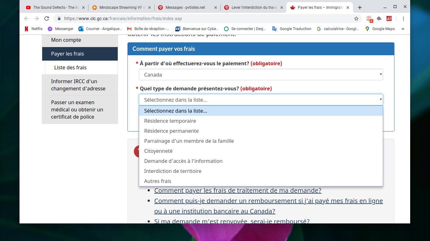Open Comment payer les frais de traitement link
Screen dimensions: 430x241
(x=238, y=190)
